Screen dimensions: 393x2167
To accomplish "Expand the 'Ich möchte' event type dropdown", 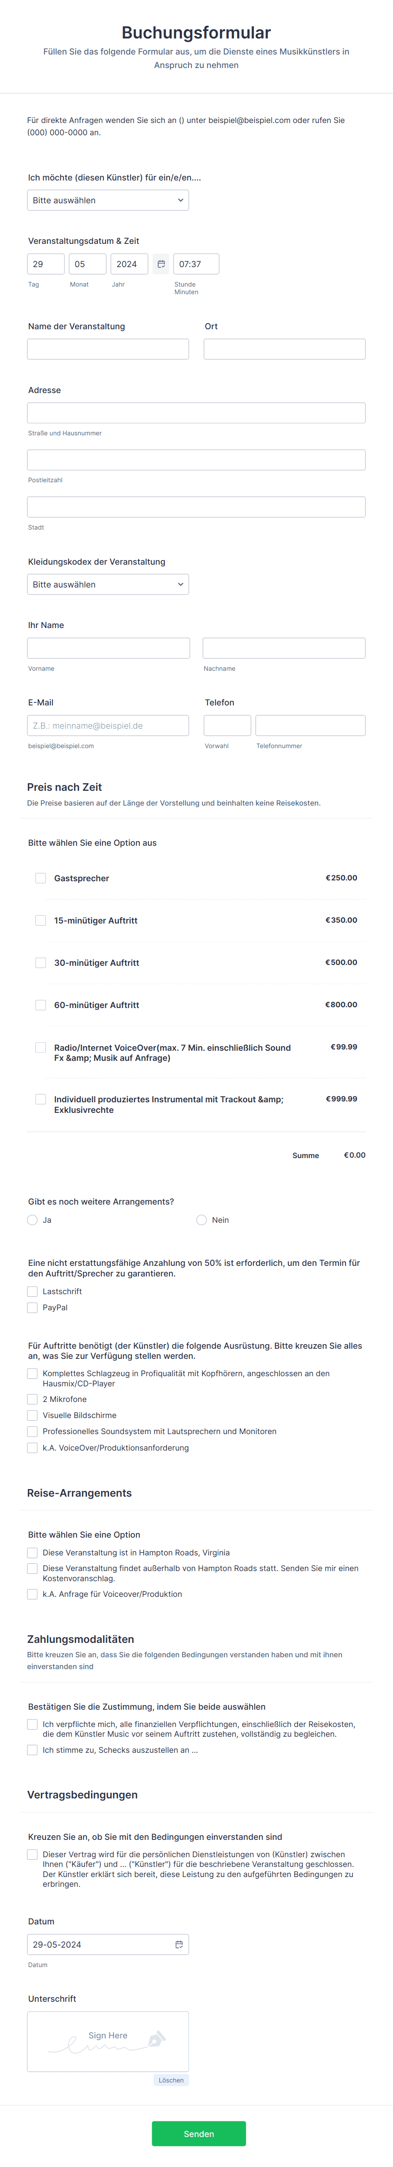I will (108, 200).
